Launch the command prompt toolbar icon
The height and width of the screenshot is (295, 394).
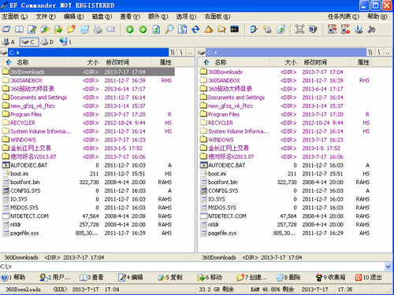click(x=234, y=29)
